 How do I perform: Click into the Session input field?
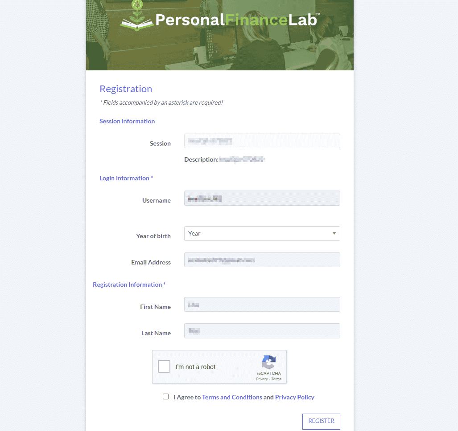pos(262,141)
